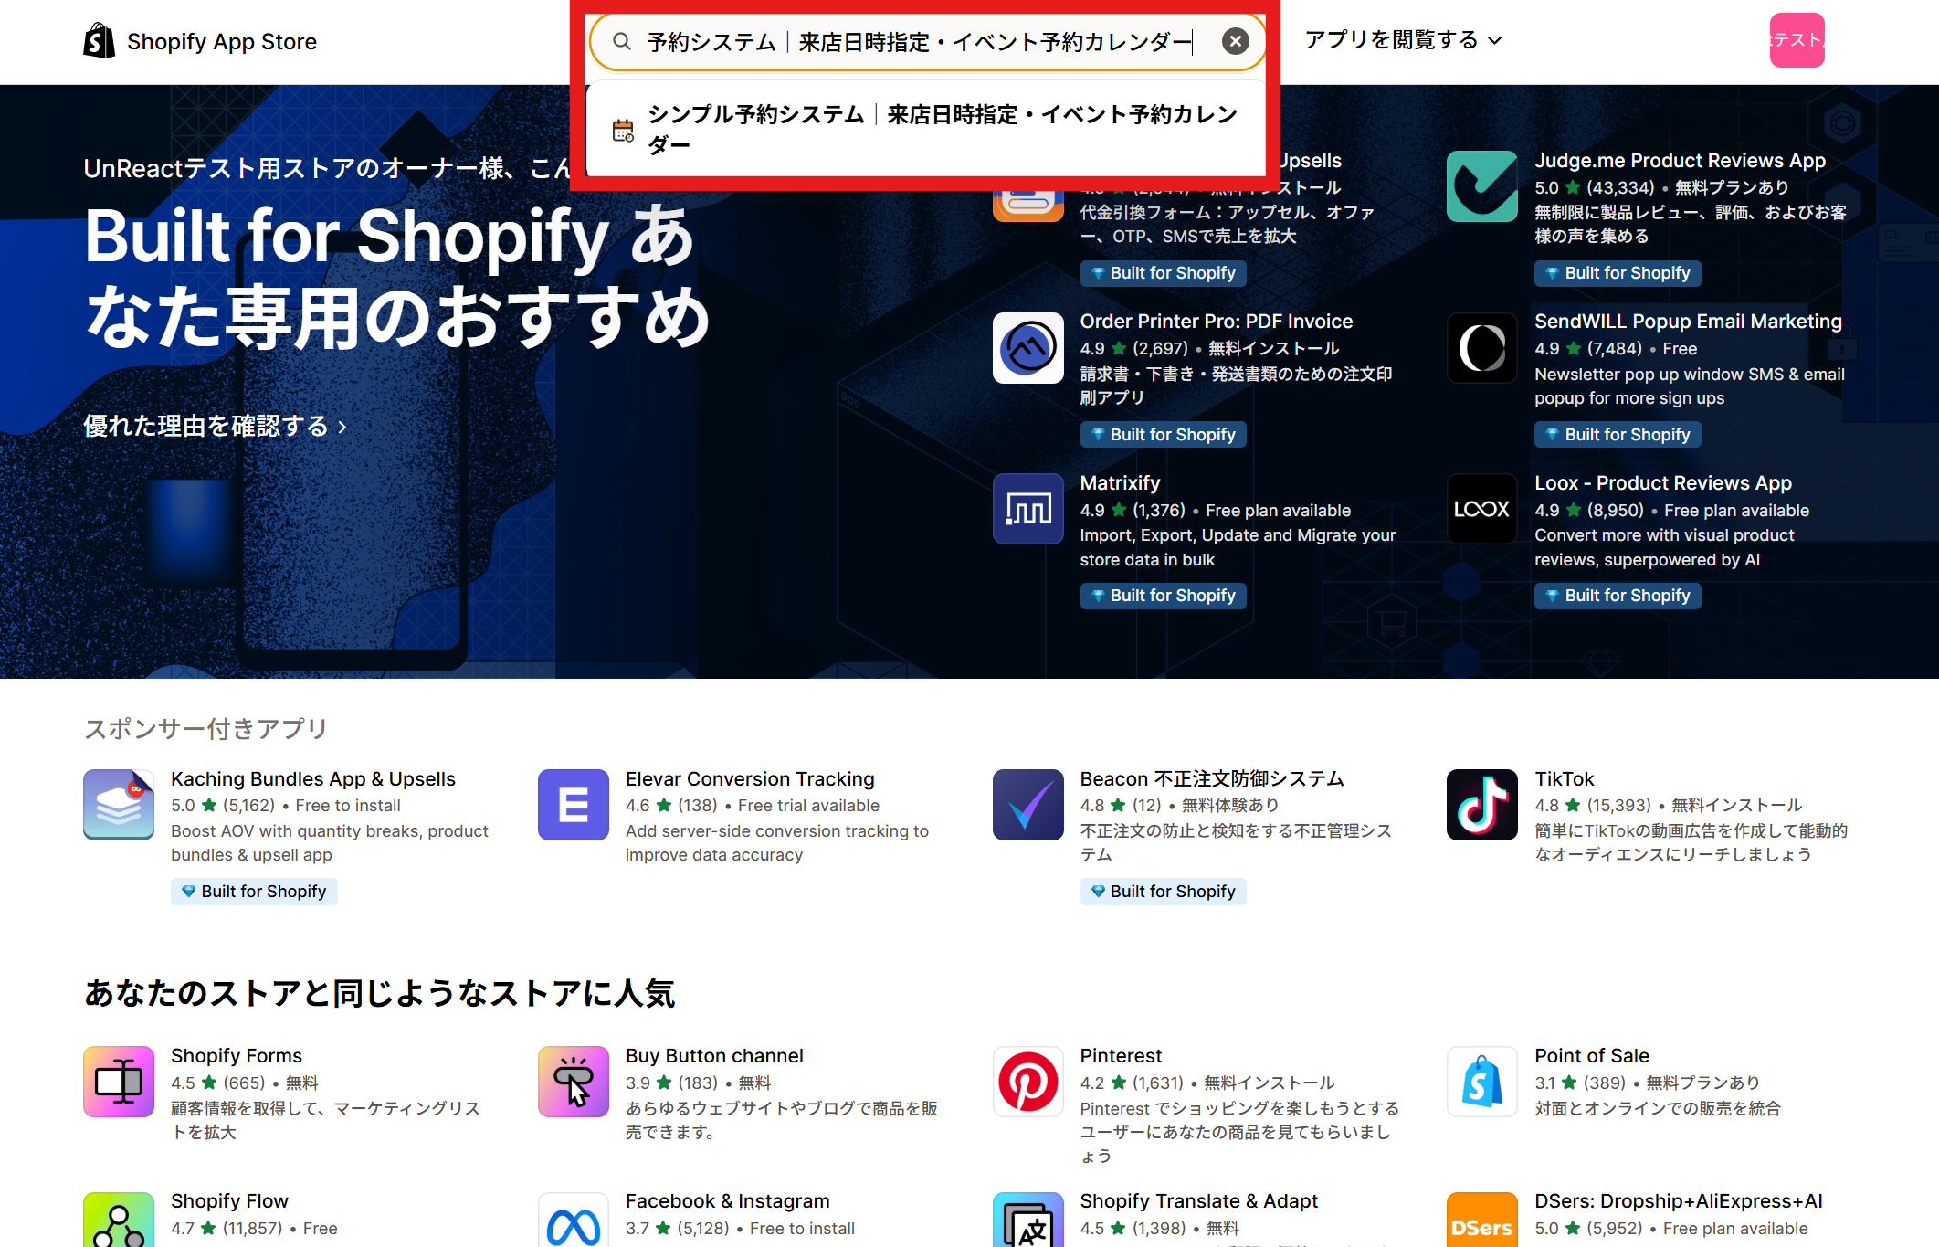Open Shopify Flow app icon

[119, 1220]
